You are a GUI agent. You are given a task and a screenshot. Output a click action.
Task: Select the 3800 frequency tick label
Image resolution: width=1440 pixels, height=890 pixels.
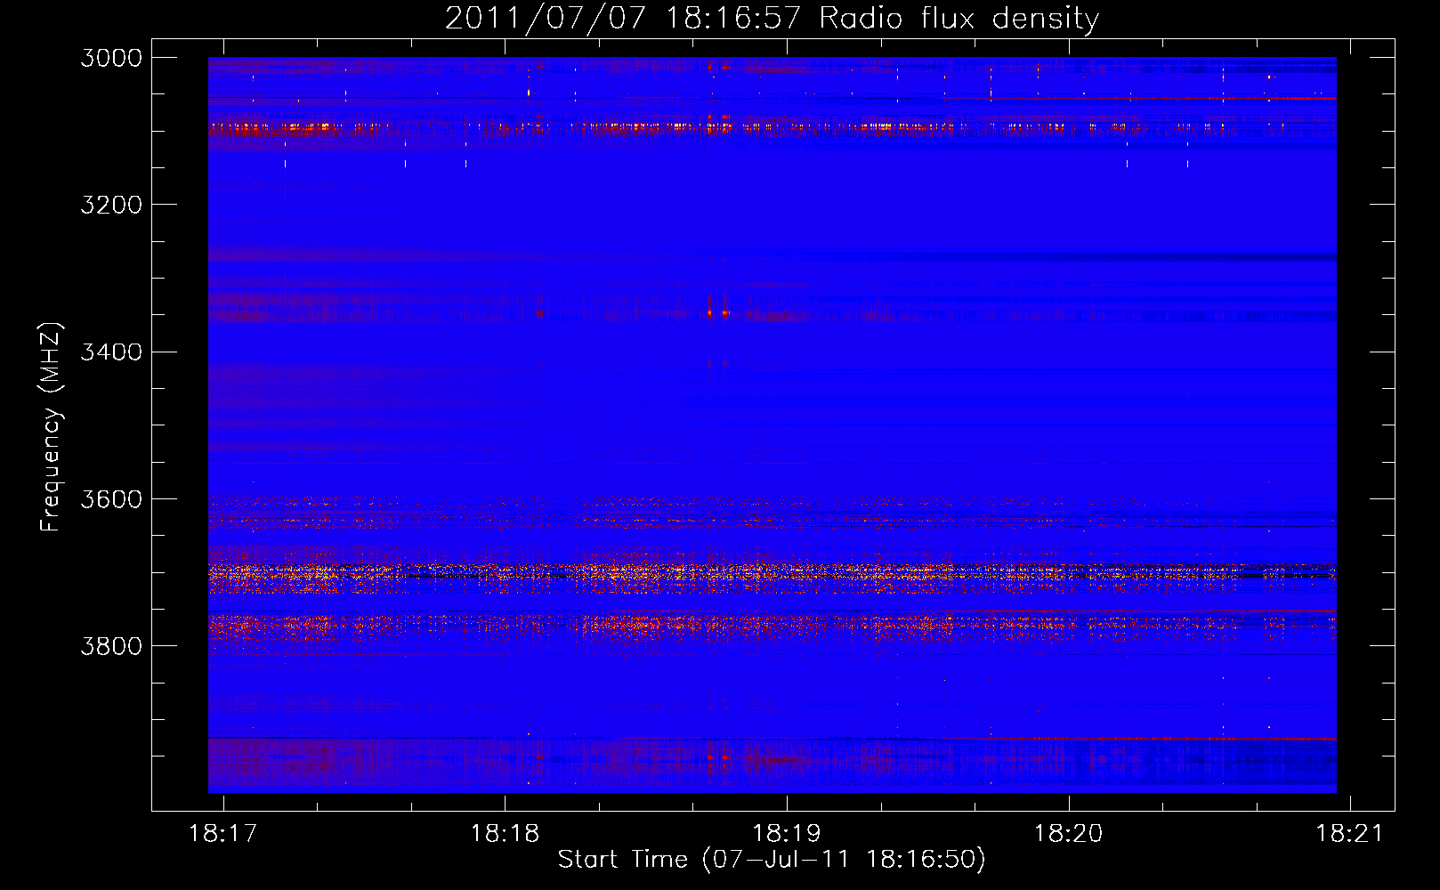[111, 646]
